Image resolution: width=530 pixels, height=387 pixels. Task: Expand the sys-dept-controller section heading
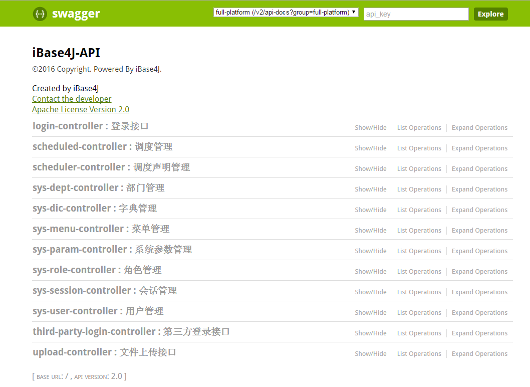coord(98,188)
